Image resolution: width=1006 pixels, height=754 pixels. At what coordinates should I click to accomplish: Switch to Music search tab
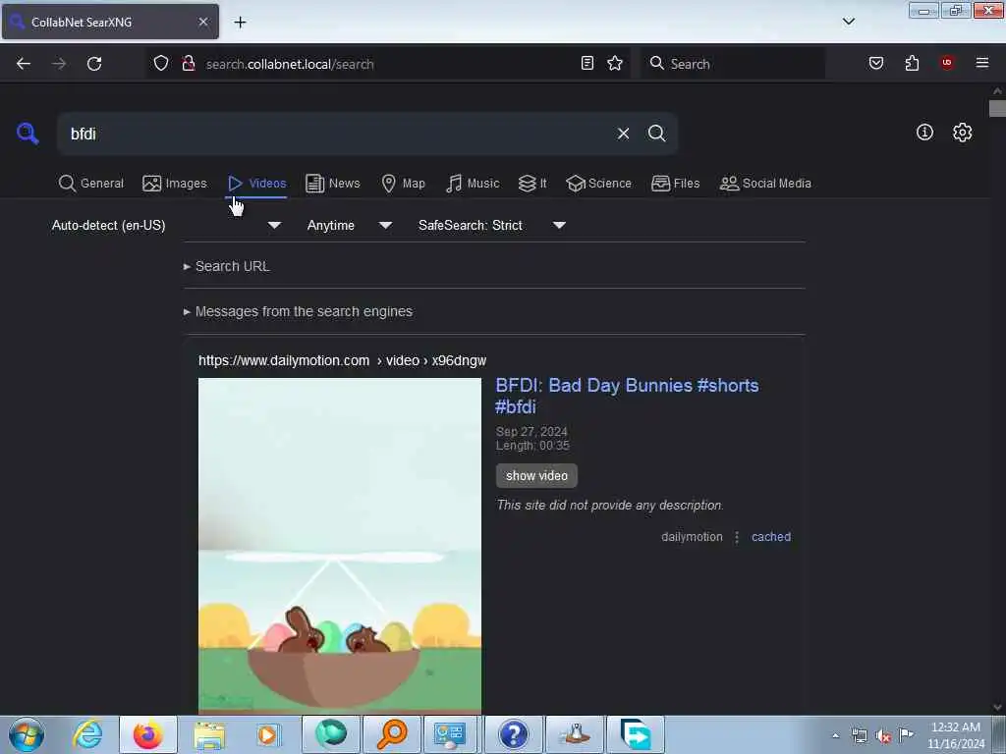point(473,184)
